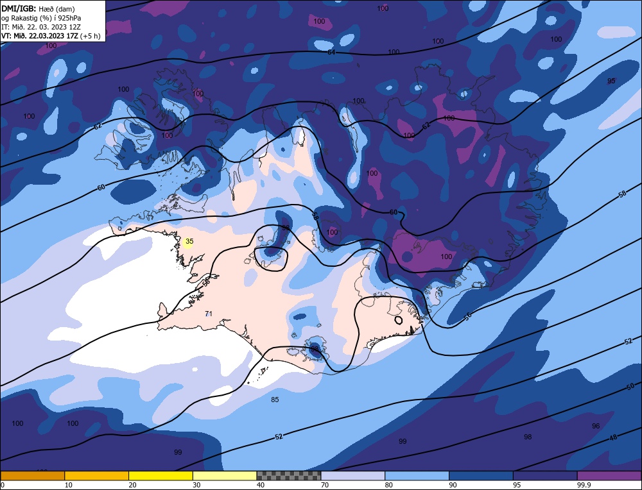This screenshot has width=642, height=490.
Task: Click the bright yellow 20–30 legend swatch
Action: click(160, 475)
